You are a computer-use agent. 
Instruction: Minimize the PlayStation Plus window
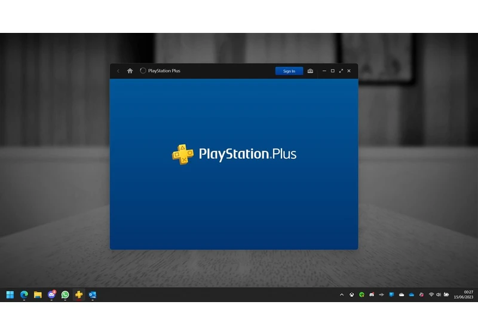coord(324,71)
